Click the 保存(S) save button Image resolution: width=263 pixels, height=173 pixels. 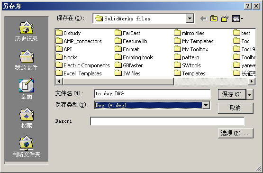coord(232,94)
